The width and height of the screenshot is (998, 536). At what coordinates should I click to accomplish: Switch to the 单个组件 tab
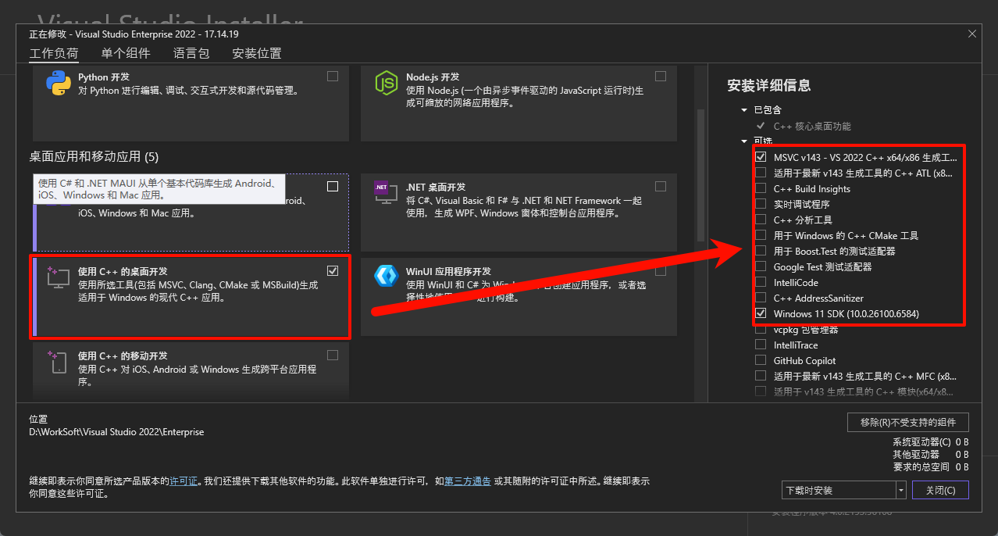click(x=126, y=52)
